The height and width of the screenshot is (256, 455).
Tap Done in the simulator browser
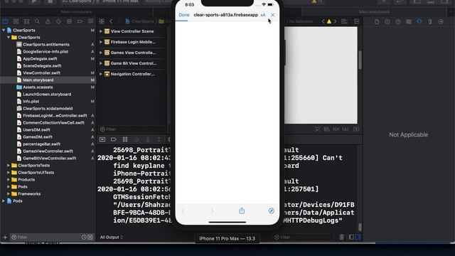184,15
